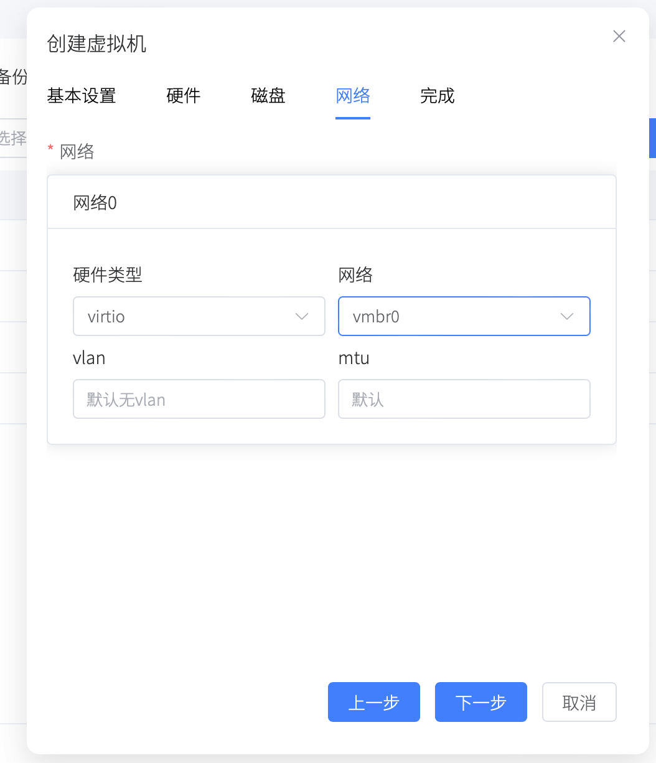The height and width of the screenshot is (763, 656).
Task: Click the 网络 label above vmbr0
Action: [355, 274]
